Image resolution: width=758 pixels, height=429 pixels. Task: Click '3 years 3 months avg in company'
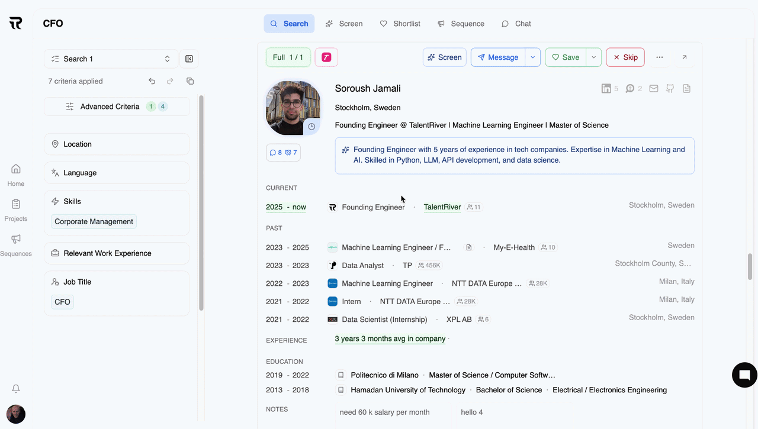[x=390, y=339]
